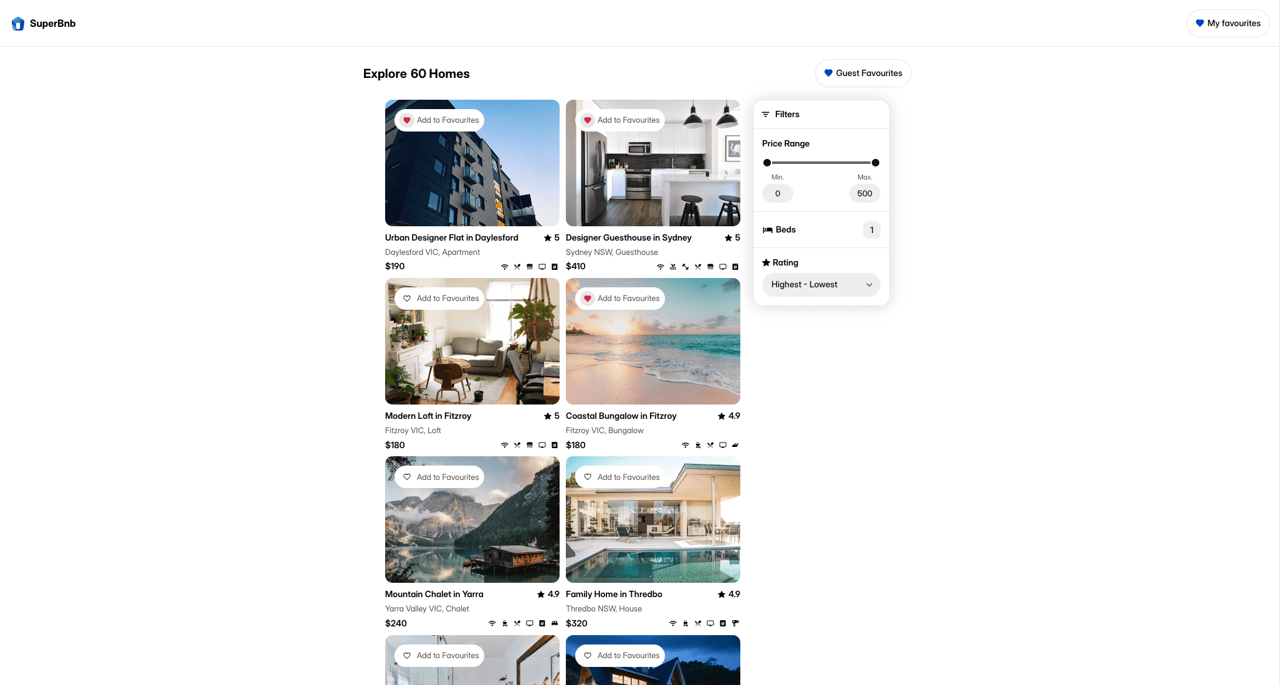Click the bed icon for Mountain Chalet in Yarra
The image size is (1280, 685).
click(555, 623)
